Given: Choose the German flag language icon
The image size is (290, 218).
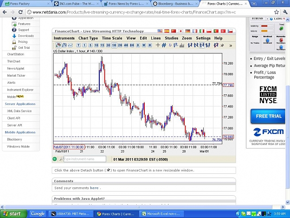Looking at the screenshot, I should point(187,31).
